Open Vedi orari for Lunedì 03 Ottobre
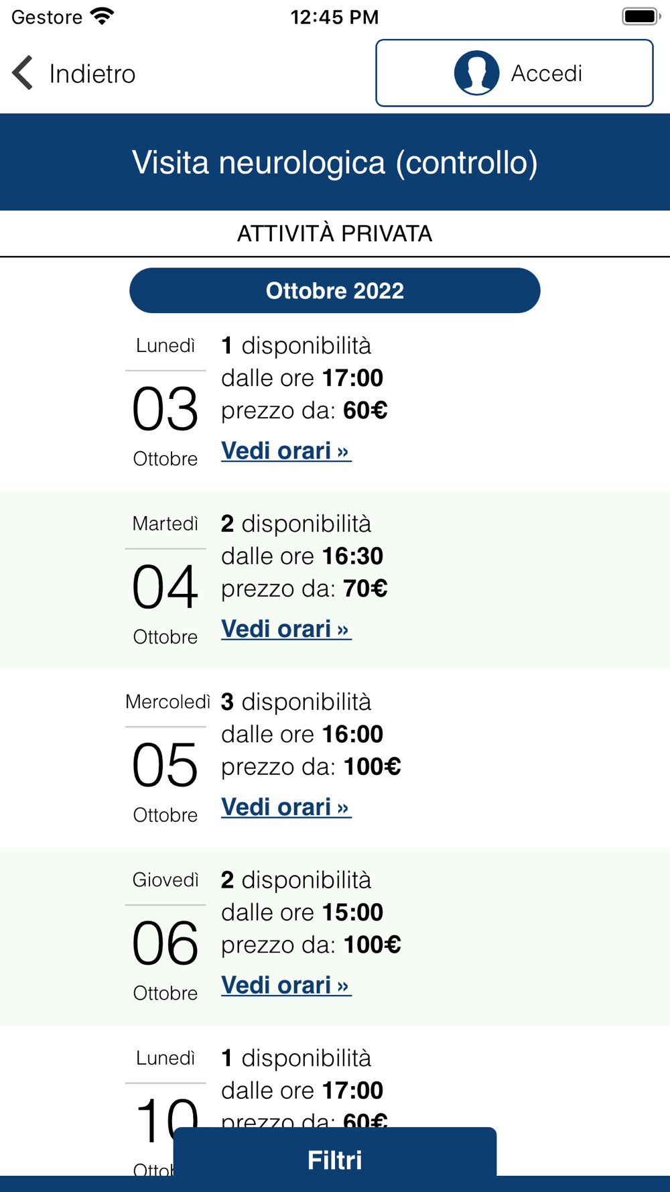Viewport: 670px width, 1192px height. (x=286, y=451)
